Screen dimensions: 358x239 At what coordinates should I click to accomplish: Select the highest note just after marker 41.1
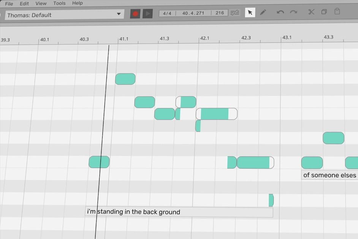(x=125, y=79)
